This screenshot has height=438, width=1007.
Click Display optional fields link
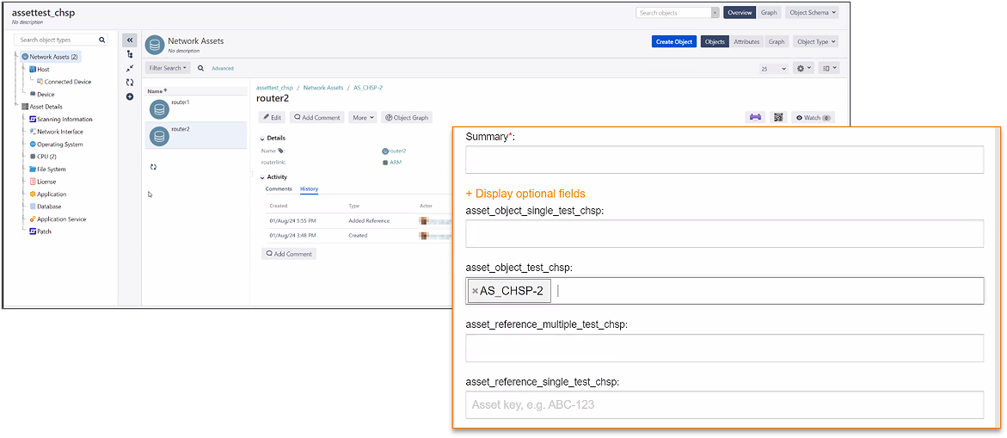(525, 194)
